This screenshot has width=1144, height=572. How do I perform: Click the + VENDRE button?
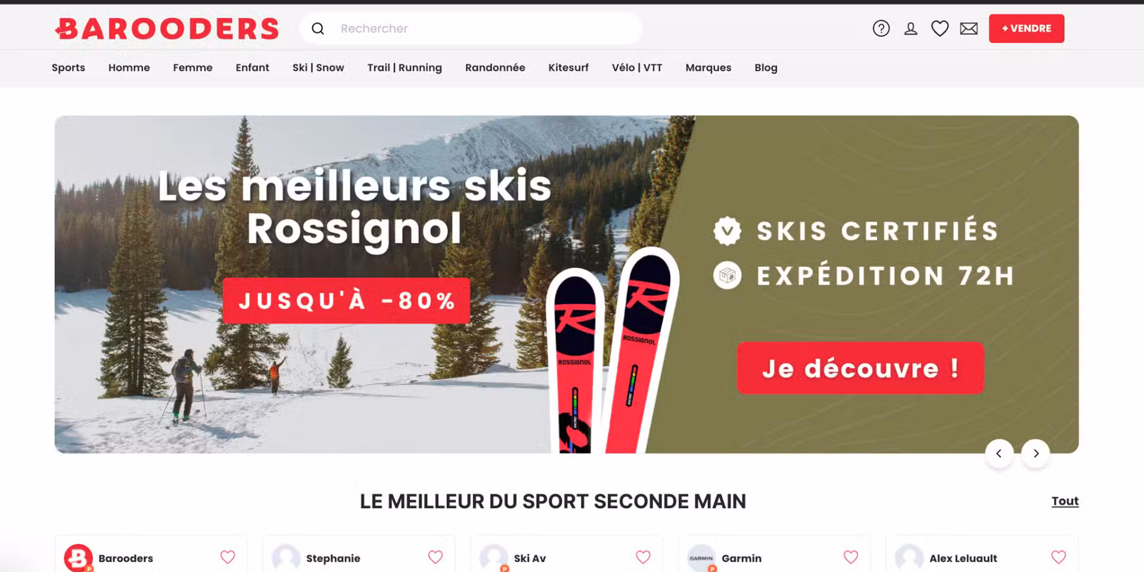1027,29
